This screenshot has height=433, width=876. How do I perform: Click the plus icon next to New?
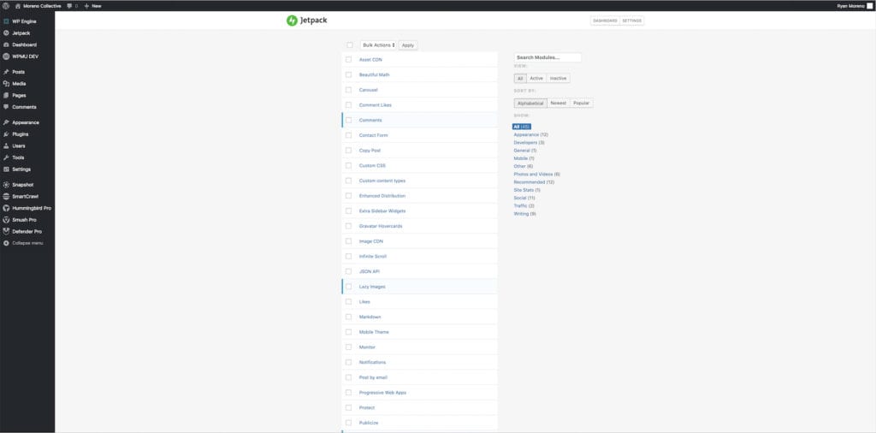[86, 6]
